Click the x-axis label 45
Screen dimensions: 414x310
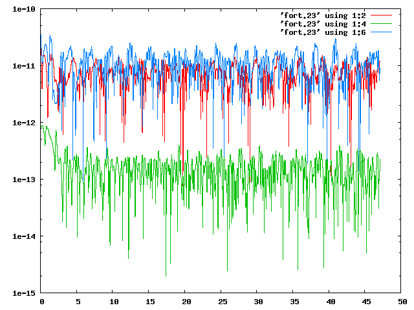[x=367, y=302]
